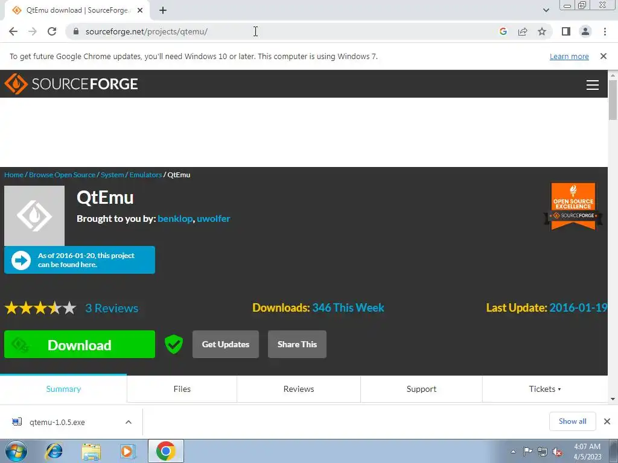Click the padlock site info icon
618x463 pixels.
click(x=76, y=31)
